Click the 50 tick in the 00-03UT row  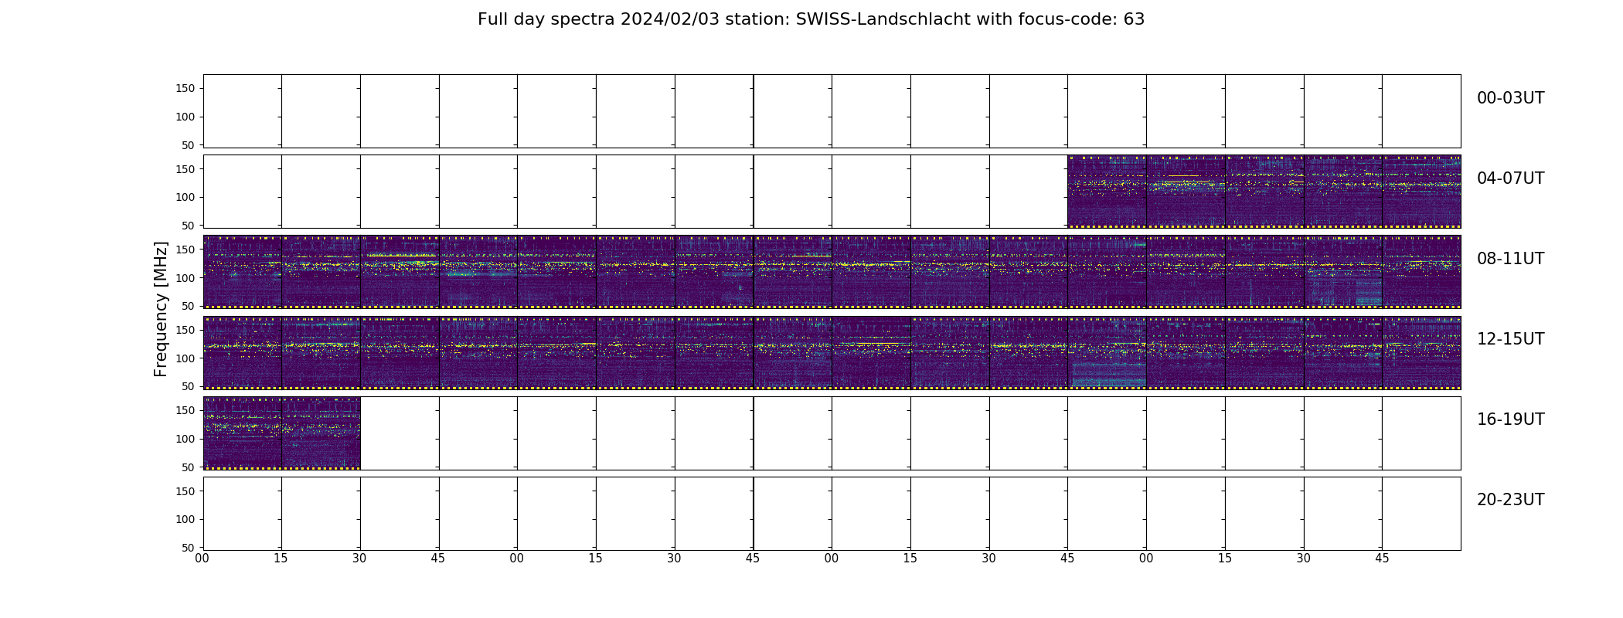tap(189, 145)
